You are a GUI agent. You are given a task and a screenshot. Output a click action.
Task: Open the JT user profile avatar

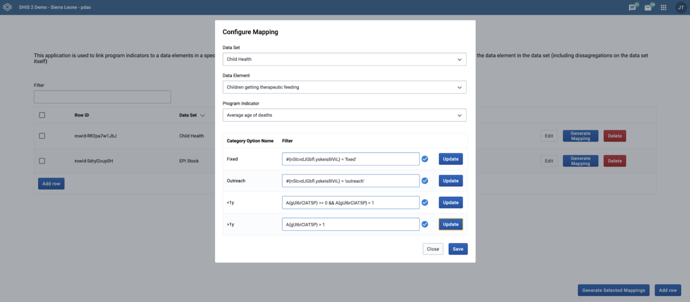pyautogui.click(x=681, y=8)
